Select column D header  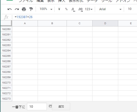pos(105,23)
